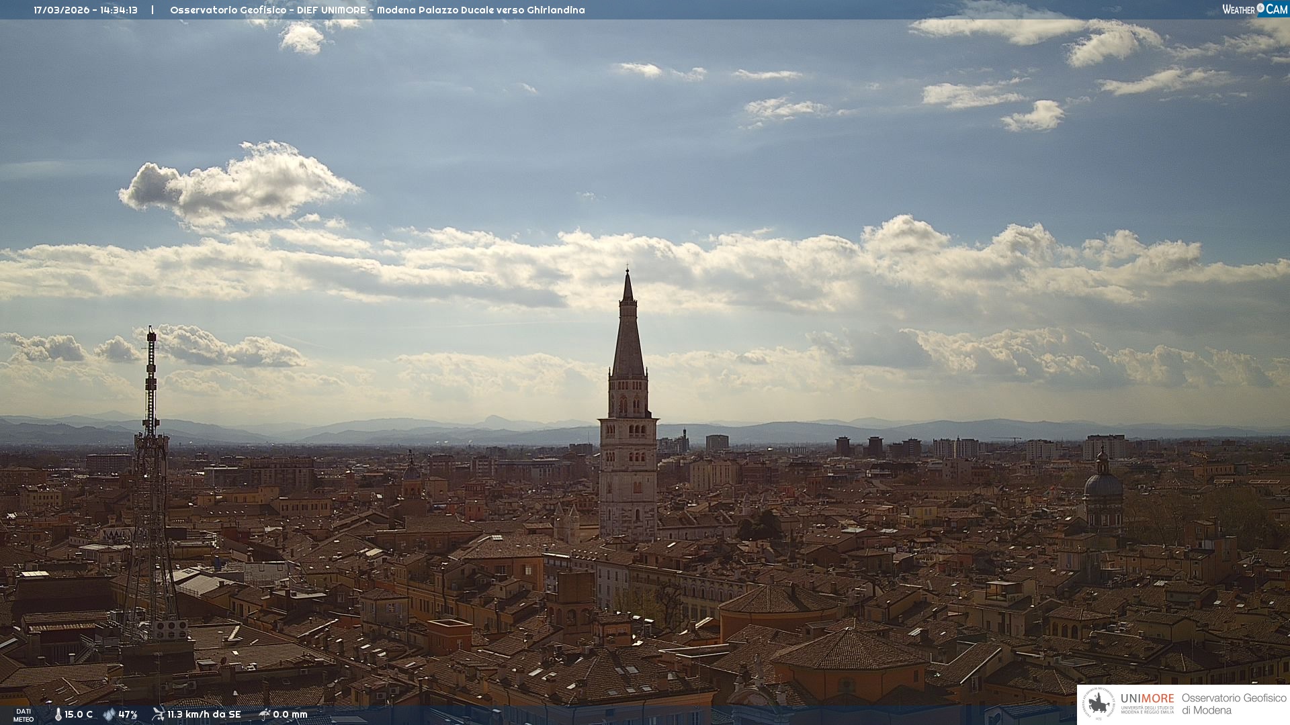Click the Osservatorio Geofisico di Modena text

[1234, 704]
